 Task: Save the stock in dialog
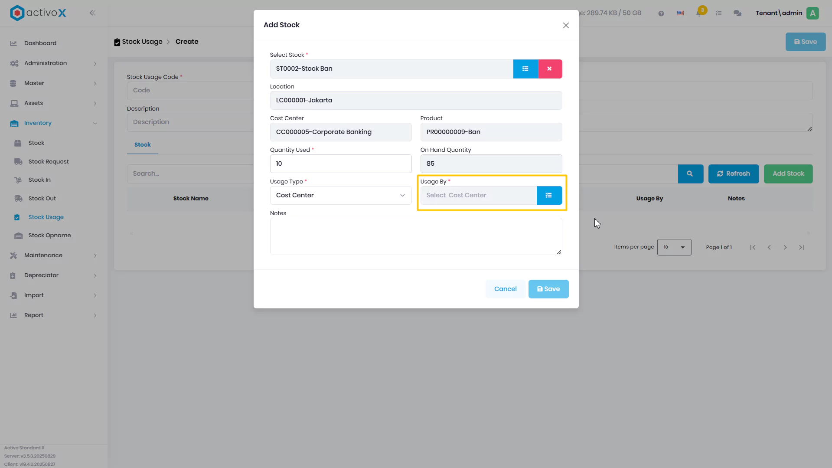[548, 289]
